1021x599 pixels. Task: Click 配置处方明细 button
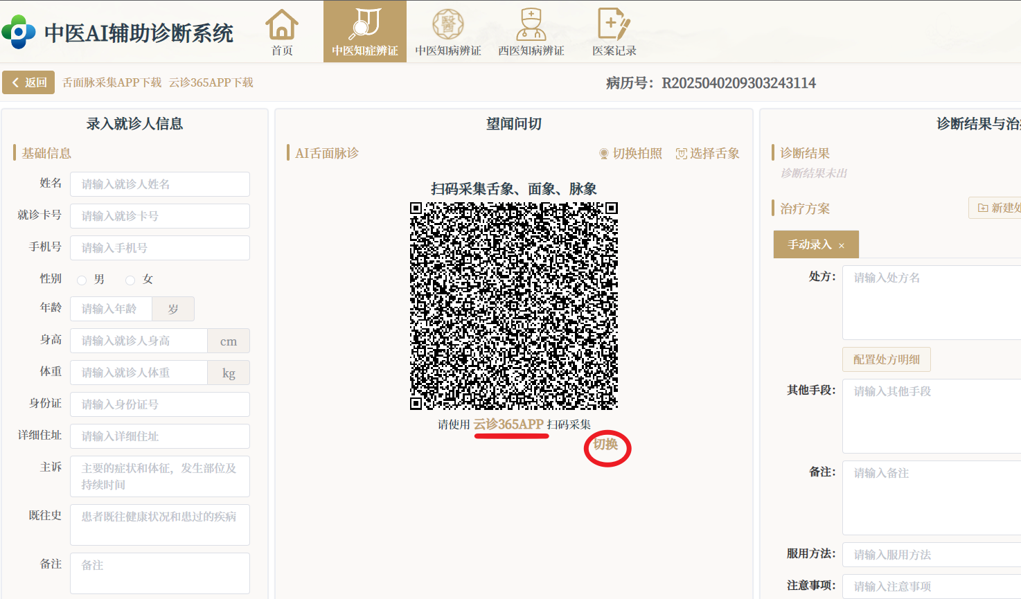click(887, 360)
